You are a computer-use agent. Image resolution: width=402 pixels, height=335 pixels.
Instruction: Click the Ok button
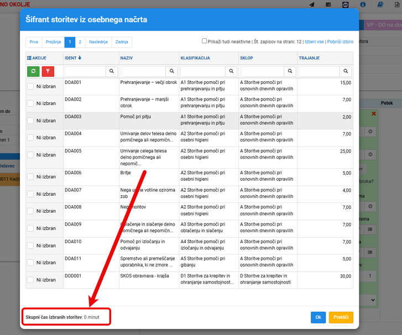click(318, 317)
